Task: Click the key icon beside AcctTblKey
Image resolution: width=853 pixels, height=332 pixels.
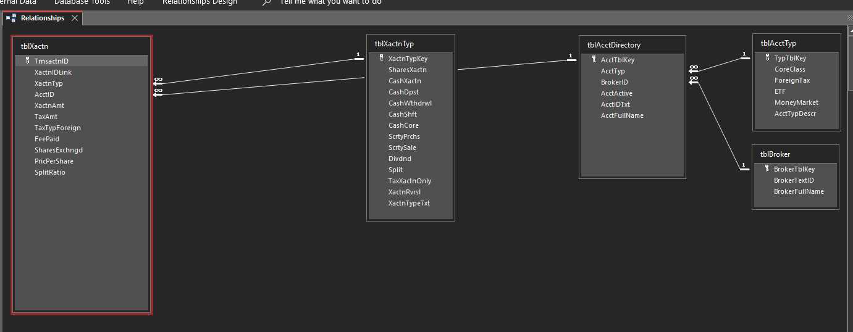Action: 594,60
